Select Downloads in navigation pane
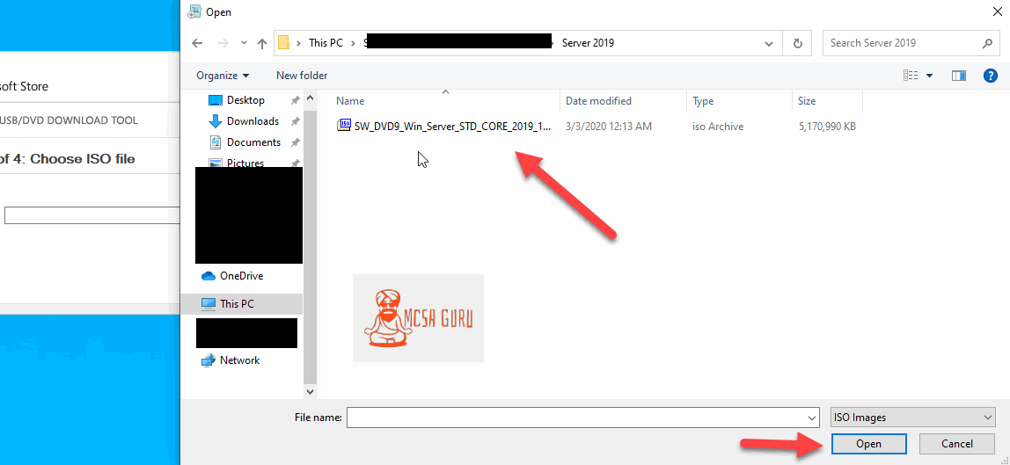This screenshot has height=465, width=1010. point(252,121)
